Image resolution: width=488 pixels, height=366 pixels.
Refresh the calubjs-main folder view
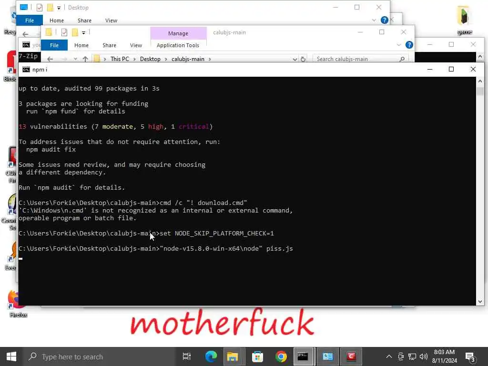[303, 59]
